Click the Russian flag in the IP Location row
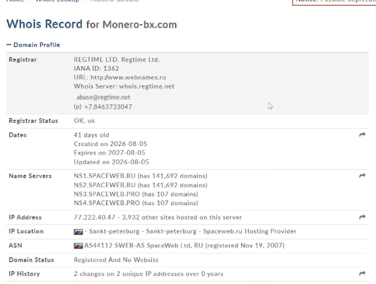376x284 pixels. (78, 232)
